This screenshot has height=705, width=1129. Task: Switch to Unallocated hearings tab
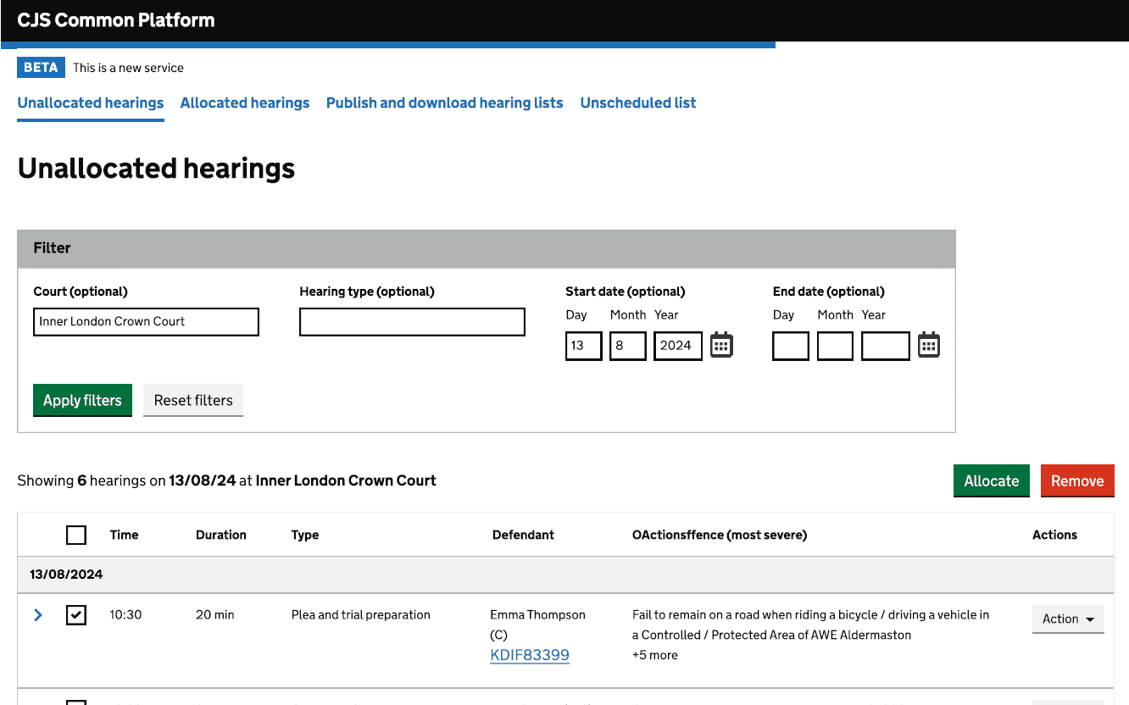point(91,103)
